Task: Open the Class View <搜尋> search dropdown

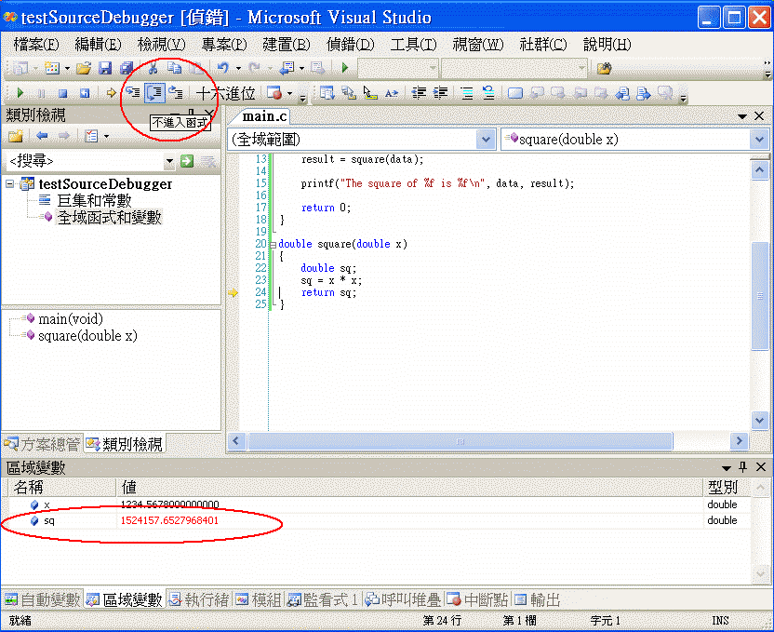Action: [x=169, y=161]
